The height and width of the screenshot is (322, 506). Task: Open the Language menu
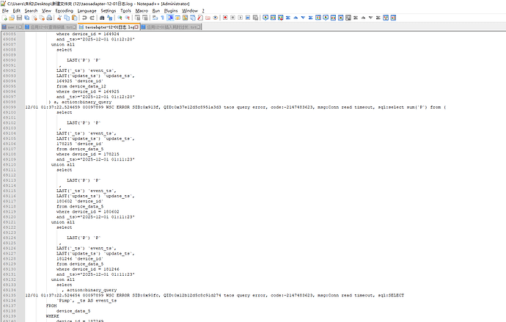click(87, 12)
